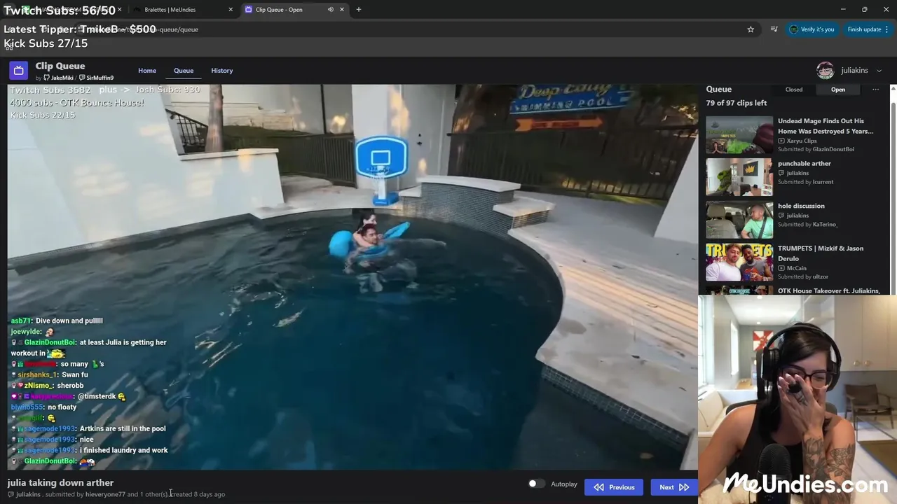The image size is (897, 504).
Task: Click submitter GlazinDonutBoi in queue
Action: 833,149
